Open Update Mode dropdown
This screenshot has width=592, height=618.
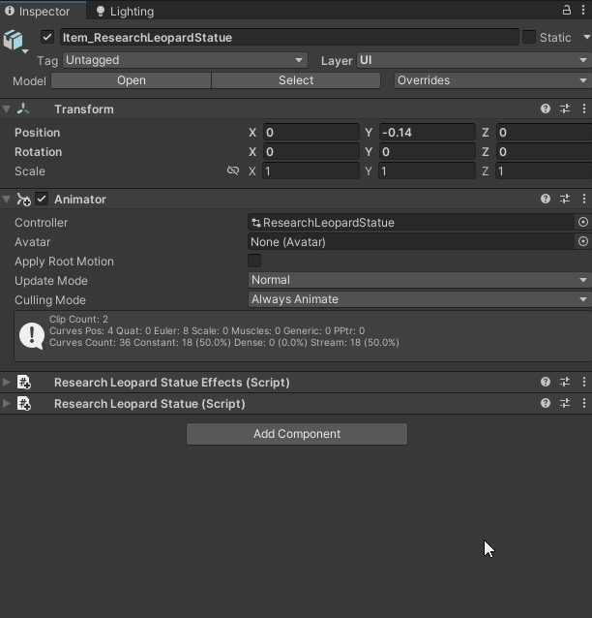point(420,280)
